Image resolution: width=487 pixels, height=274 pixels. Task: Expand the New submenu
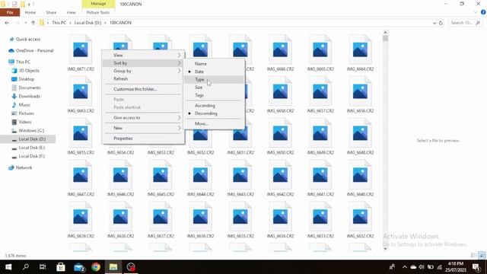point(143,128)
